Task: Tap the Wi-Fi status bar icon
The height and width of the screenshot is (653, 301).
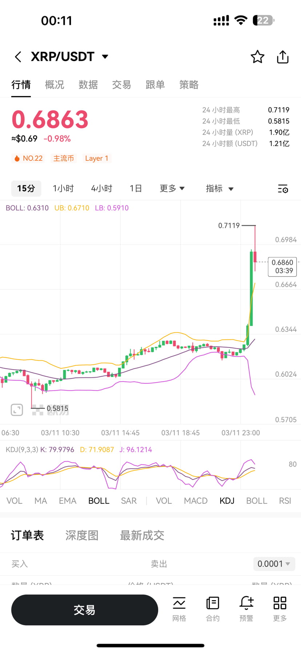Action: coord(241,20)
